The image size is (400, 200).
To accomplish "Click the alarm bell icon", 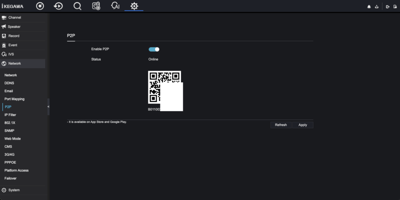I will coord(369,7).
